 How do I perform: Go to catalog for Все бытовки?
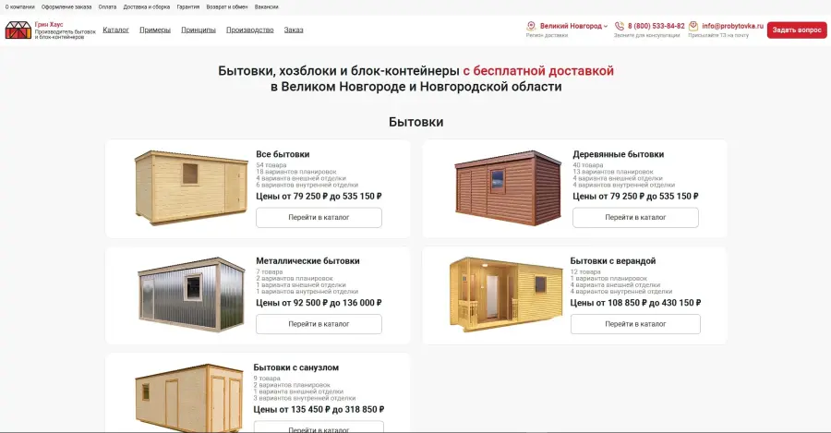319,217
